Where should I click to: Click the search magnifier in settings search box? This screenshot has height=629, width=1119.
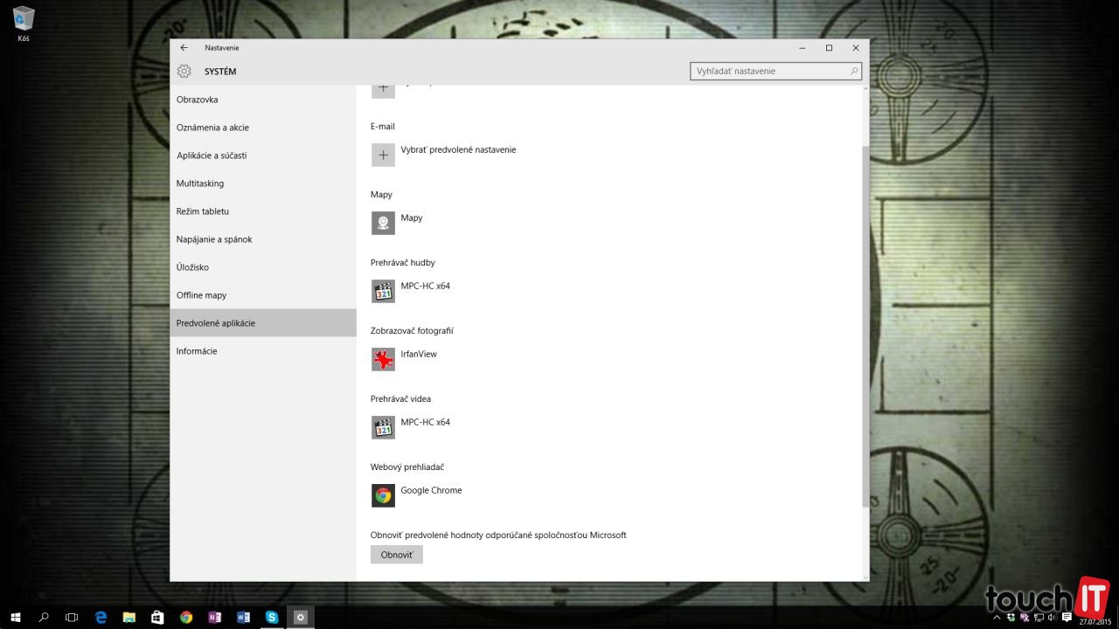(854, 71)
